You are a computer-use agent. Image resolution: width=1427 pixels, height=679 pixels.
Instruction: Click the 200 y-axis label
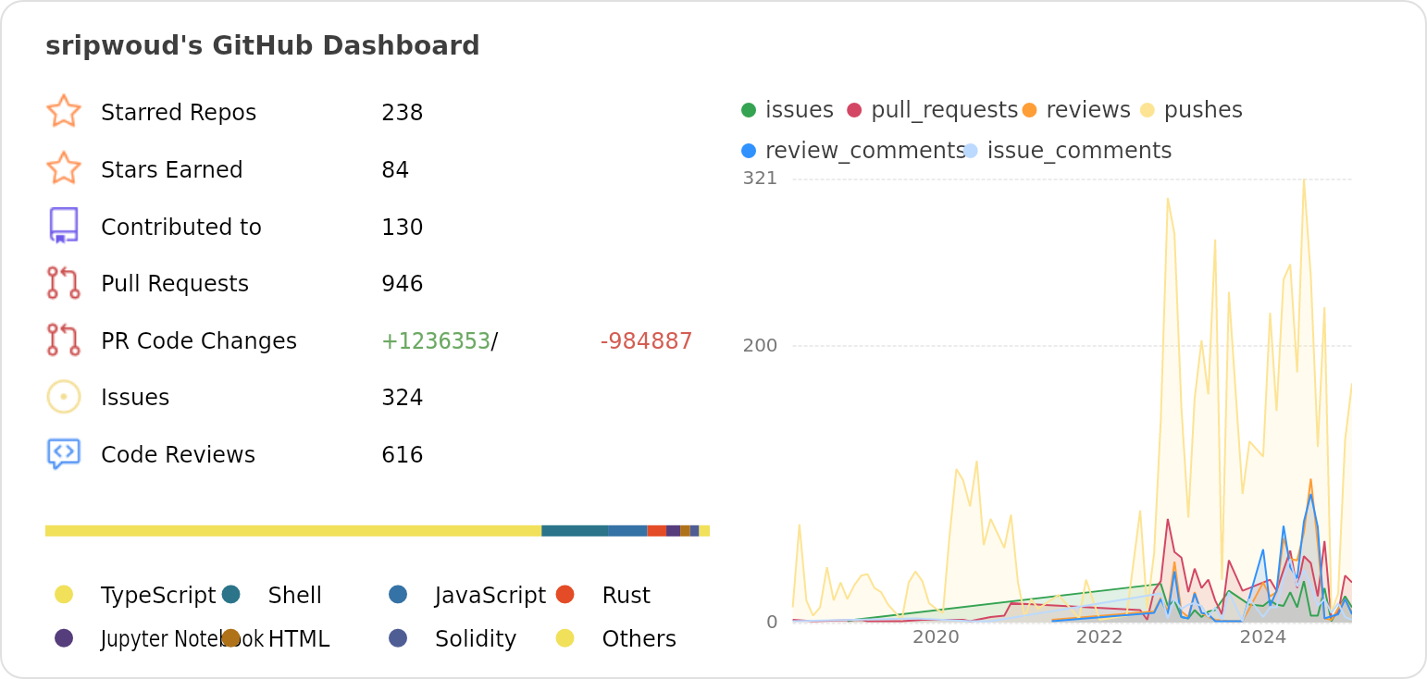tap(760, 346)
